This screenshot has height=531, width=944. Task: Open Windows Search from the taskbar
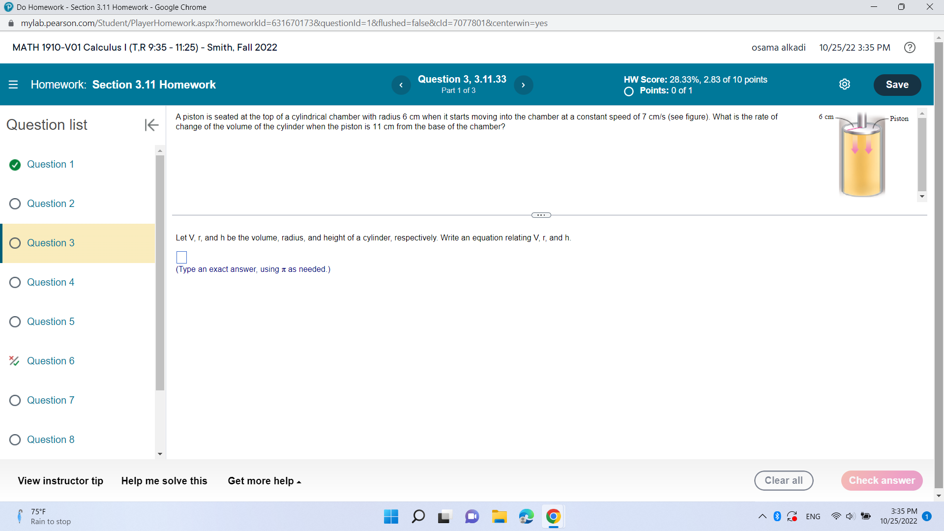click(x=418, y=516)
